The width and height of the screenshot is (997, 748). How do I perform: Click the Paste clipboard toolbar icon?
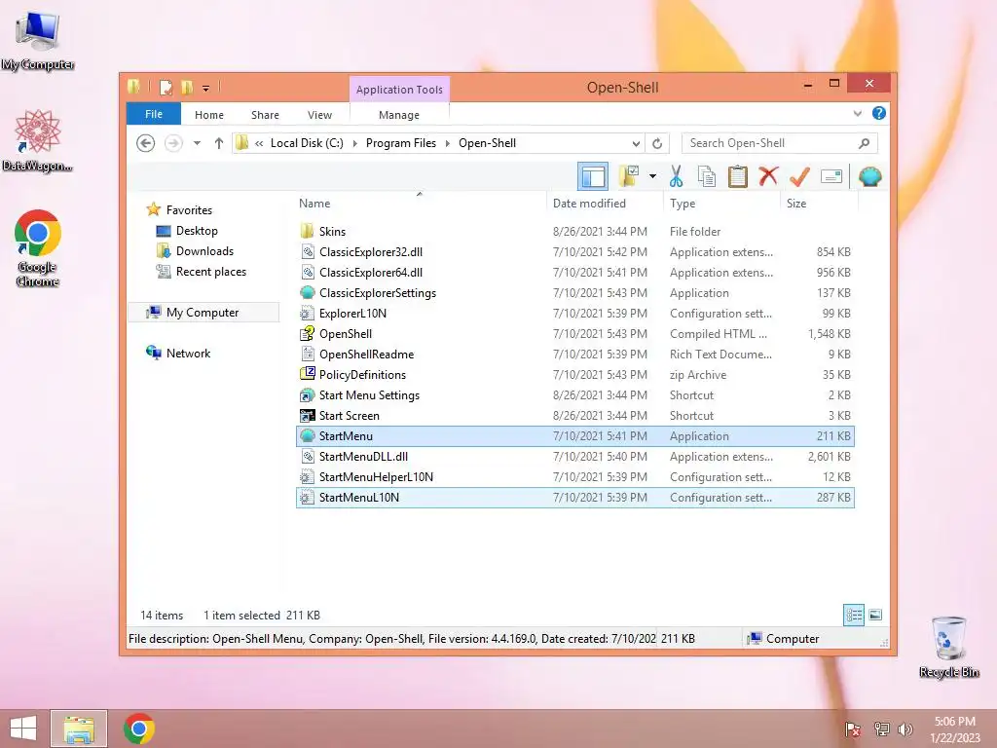[738, 176]
